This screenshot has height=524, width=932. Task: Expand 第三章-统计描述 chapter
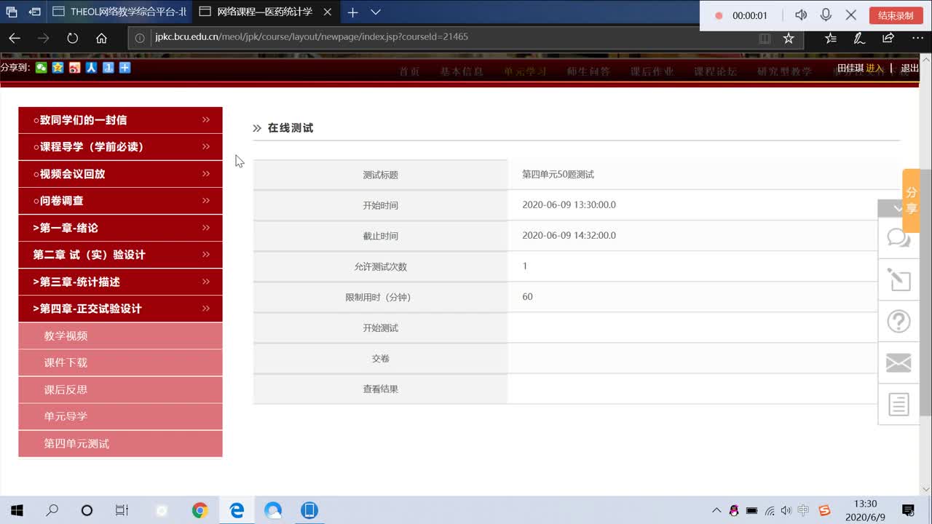click(x=120, y=282)
